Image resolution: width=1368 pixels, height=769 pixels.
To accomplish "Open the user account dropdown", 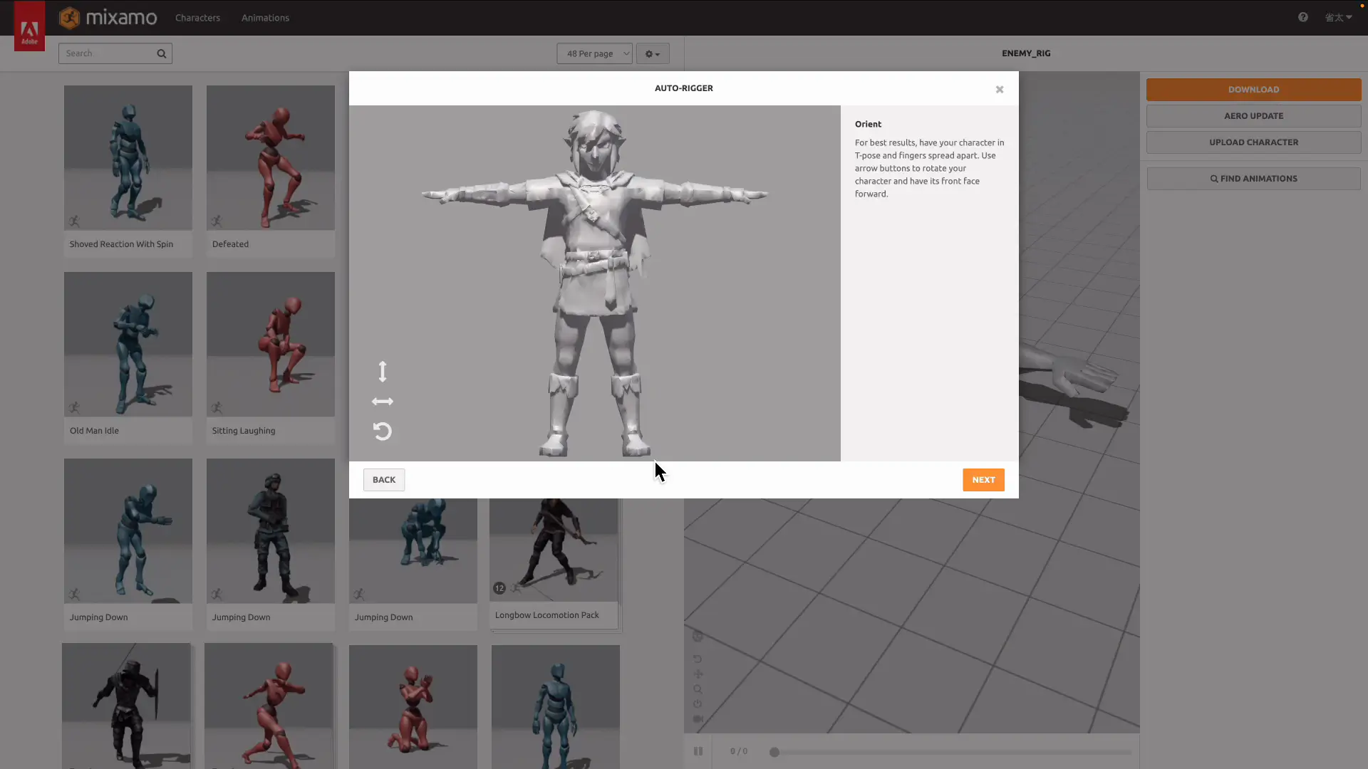I will click(1338, 17).
